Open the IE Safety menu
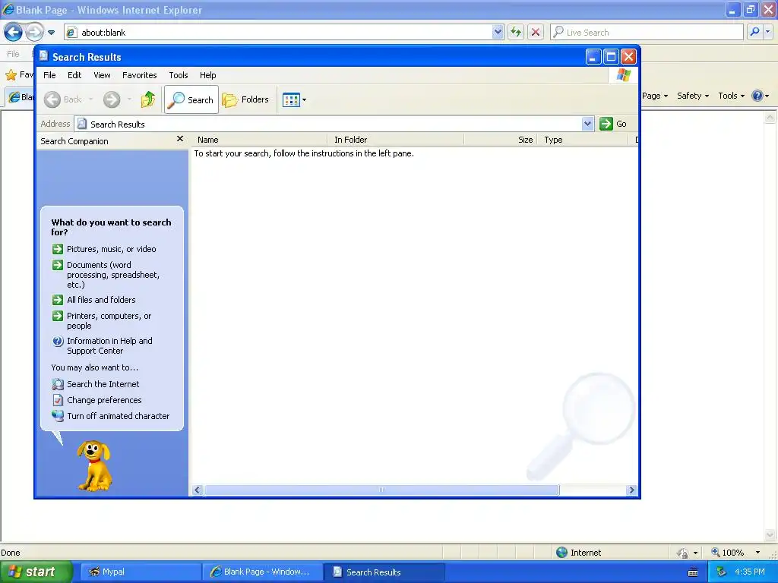This screenshot has height=583, width=778. tap(693, 96)
